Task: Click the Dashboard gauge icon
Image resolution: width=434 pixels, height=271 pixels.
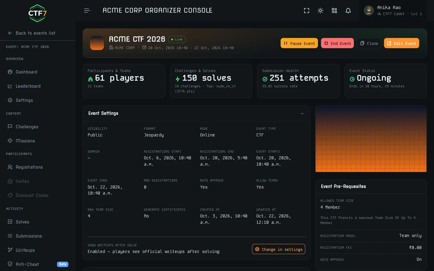Action: tap(10, 72)
